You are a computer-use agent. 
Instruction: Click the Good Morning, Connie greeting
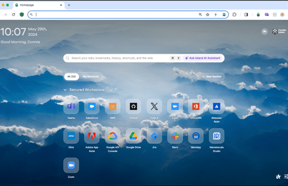point(20,42)
